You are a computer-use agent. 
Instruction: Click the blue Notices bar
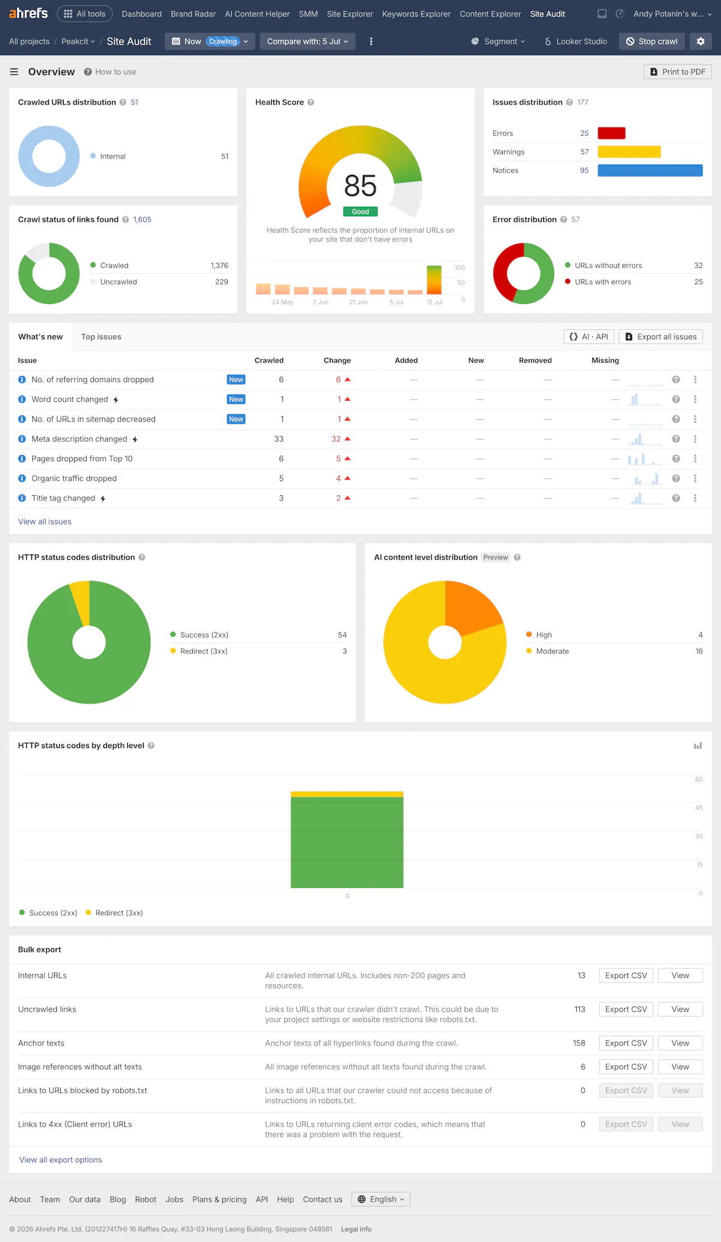tap(650, 171)
